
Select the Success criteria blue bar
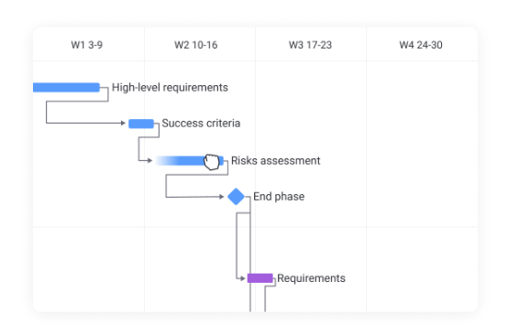point(141,124)
